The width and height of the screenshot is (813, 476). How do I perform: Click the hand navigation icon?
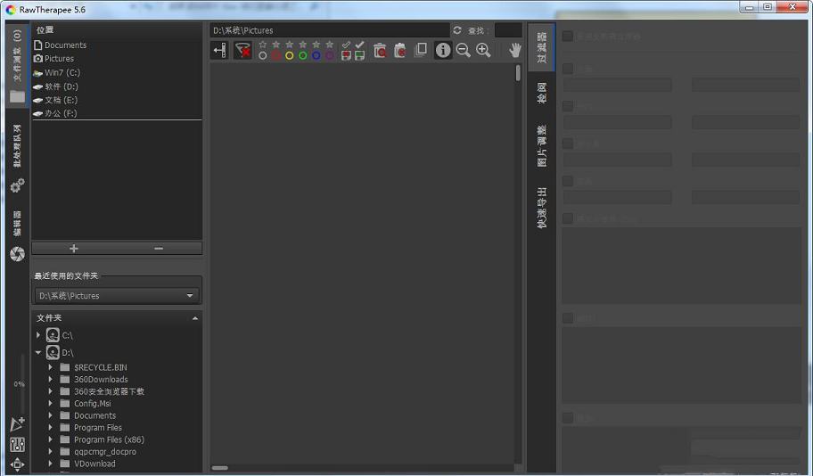click(x=514, y=51)
